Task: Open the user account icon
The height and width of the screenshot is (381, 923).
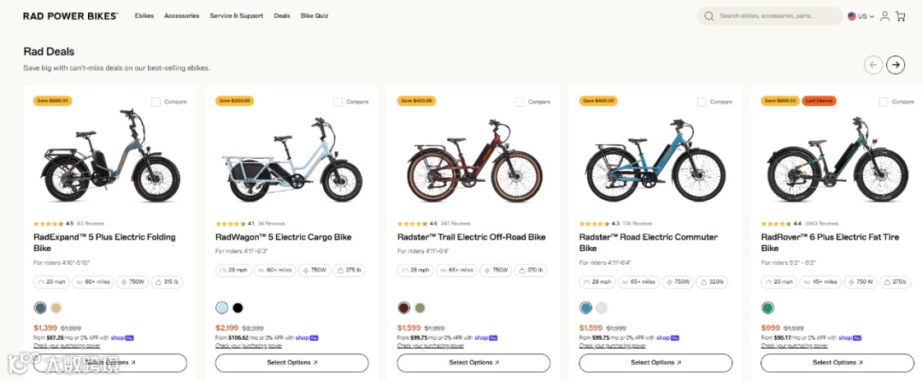Action: (885, 16)
